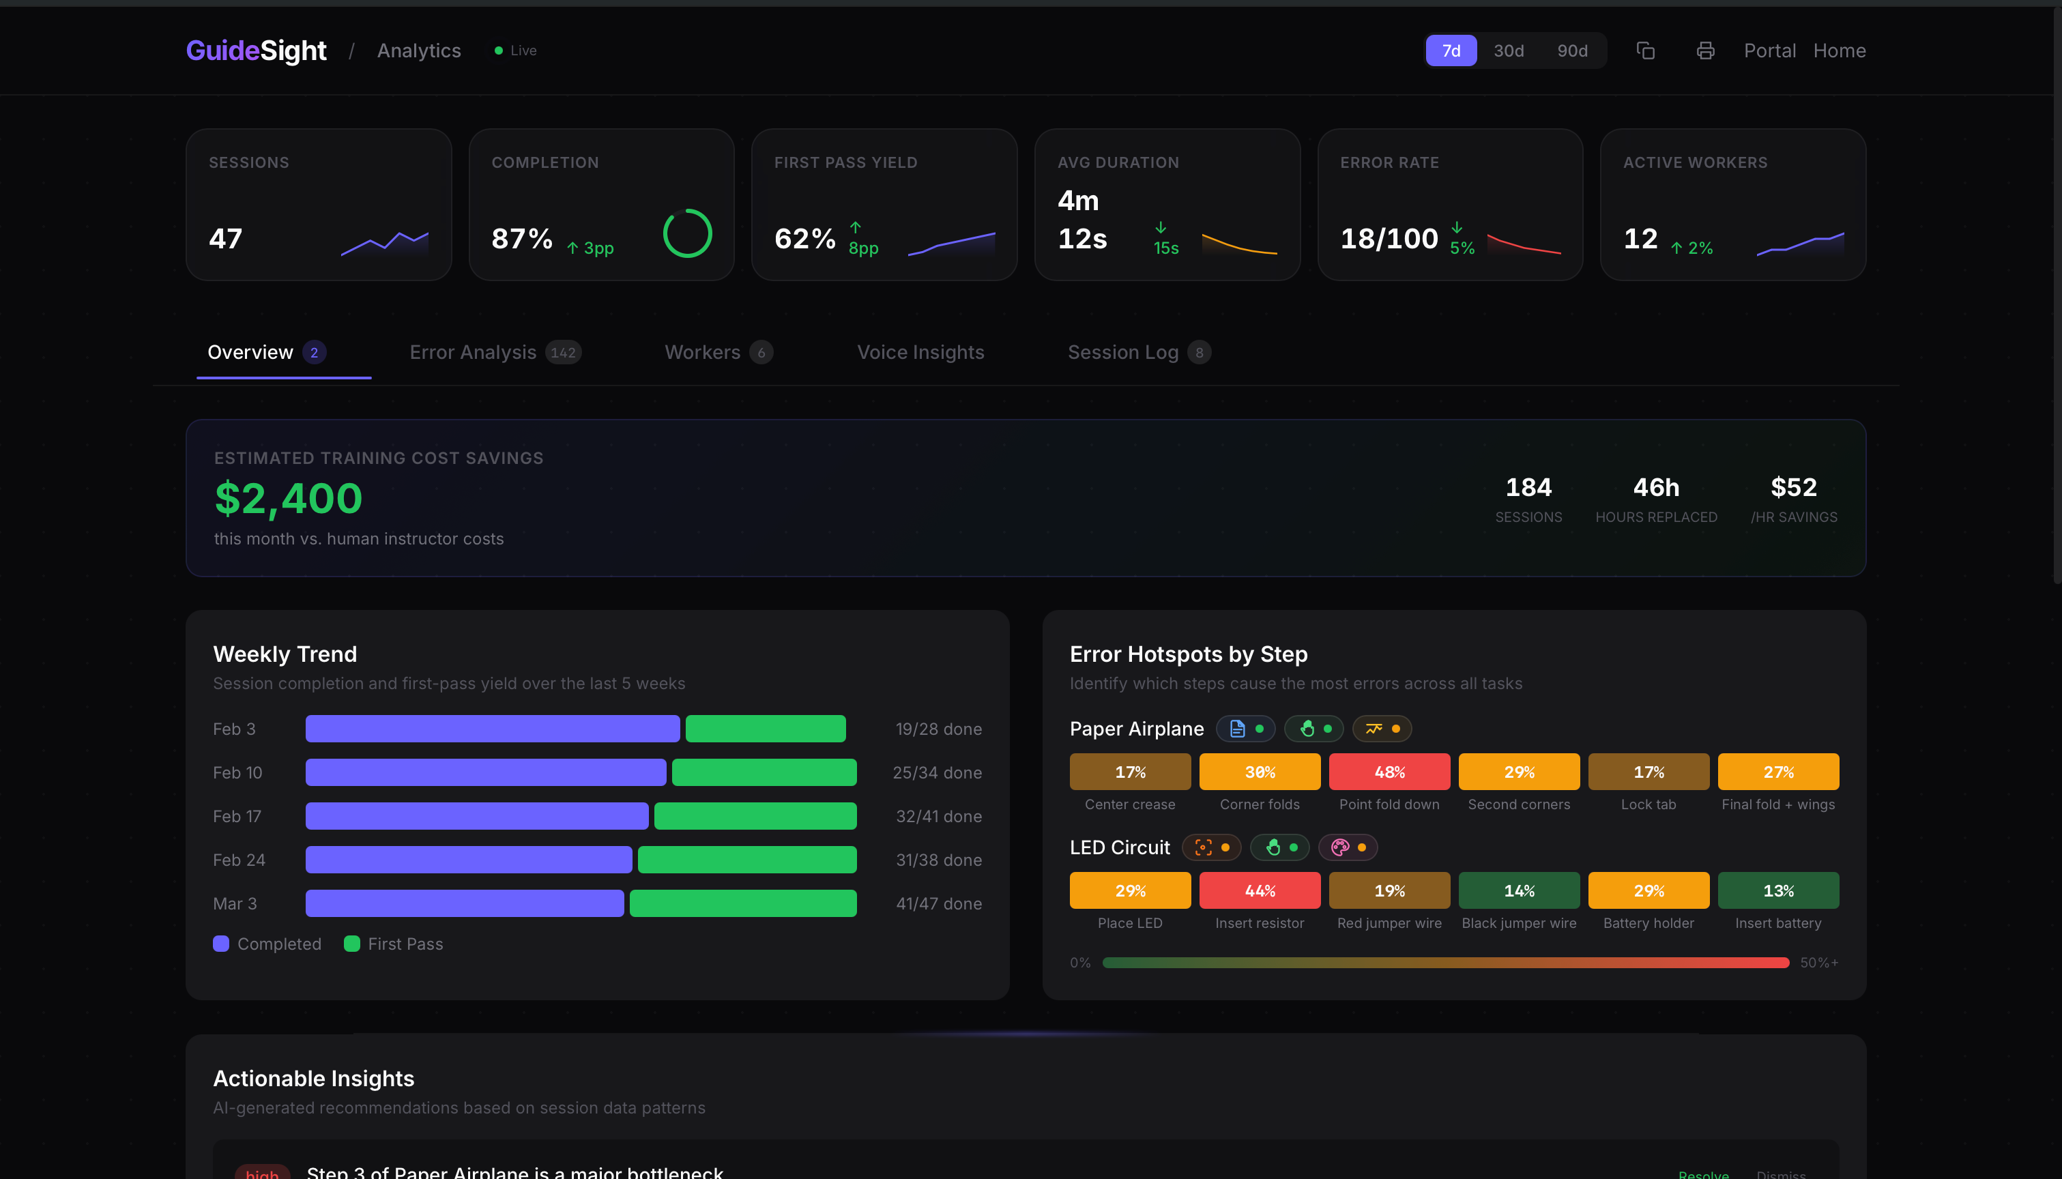
Task: Click the copy icon in header
Action: coord(1645,51)
